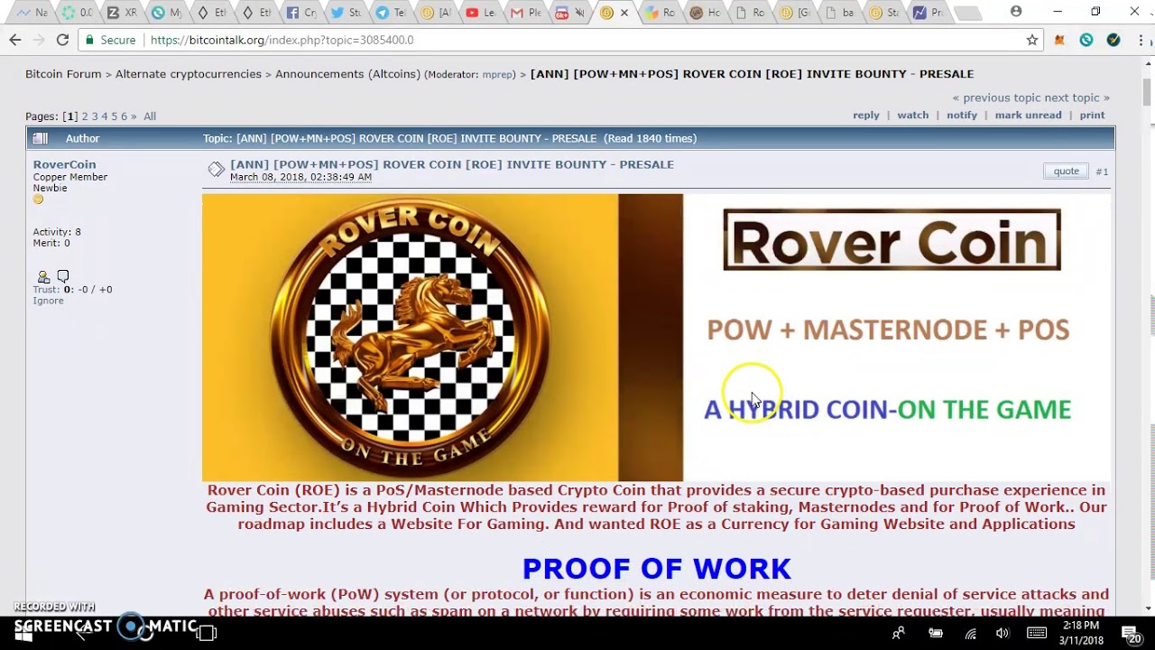Open the taskbar People icon
The width and height of the screenshot is (1155, 650).
[899, 633]
